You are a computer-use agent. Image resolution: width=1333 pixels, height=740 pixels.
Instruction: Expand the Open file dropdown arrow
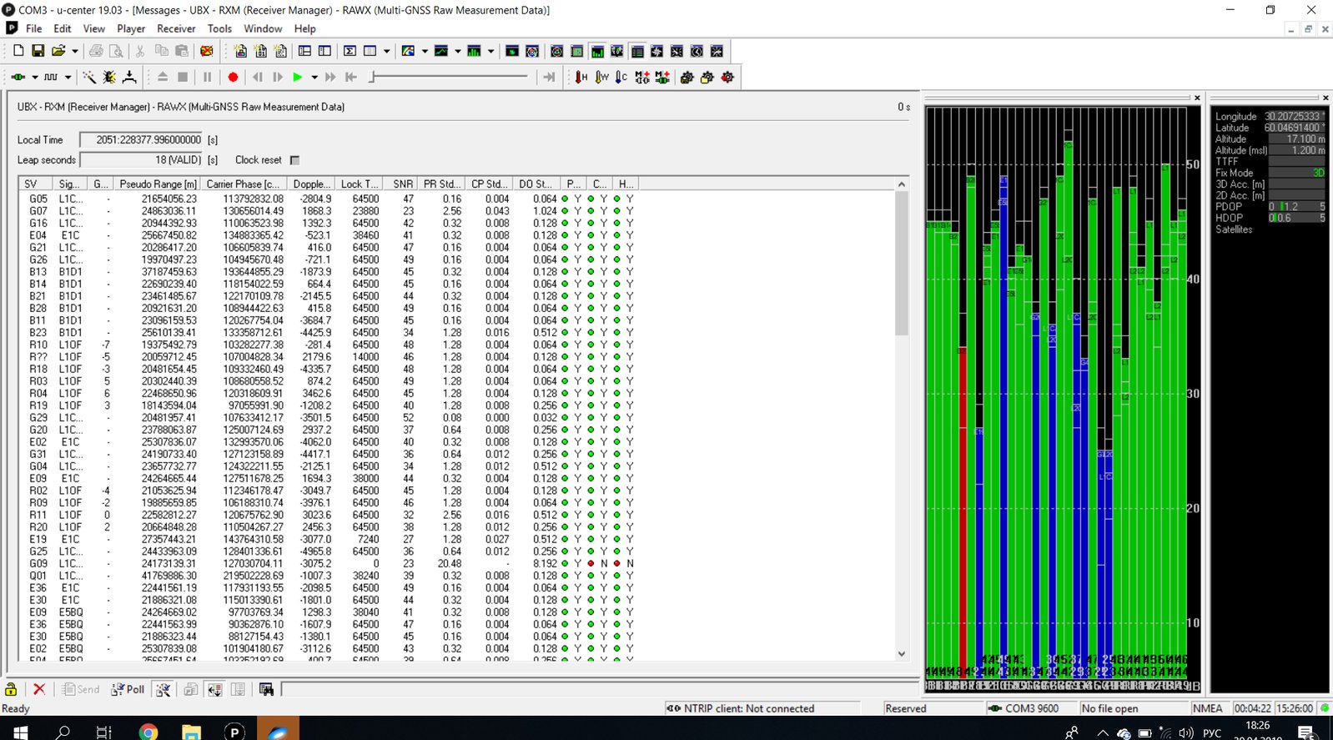pyautogui.click(x=74, y=51)
